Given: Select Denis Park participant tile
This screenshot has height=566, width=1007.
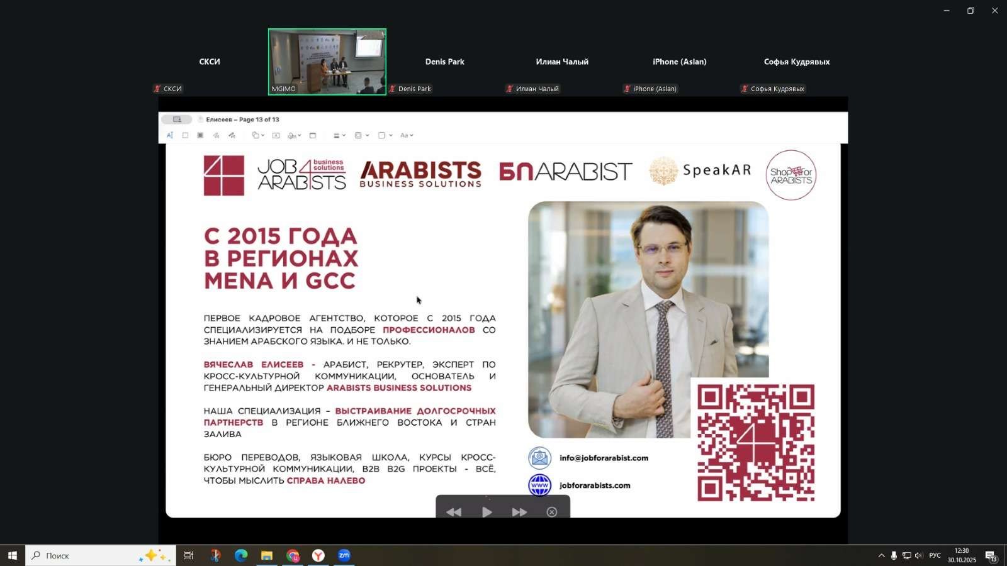Looking at the screenshot, I should tap(444, 62).
